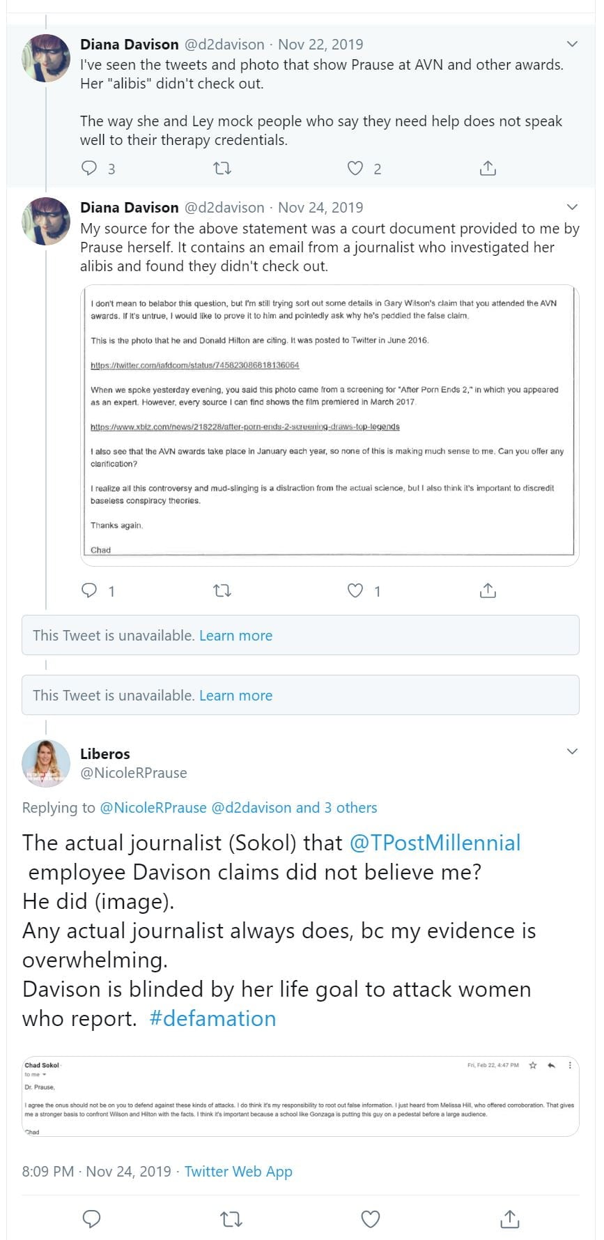Retweet the Nov 24 court document tweet
Screen dimensions: 604x1240
click(222, 590)
